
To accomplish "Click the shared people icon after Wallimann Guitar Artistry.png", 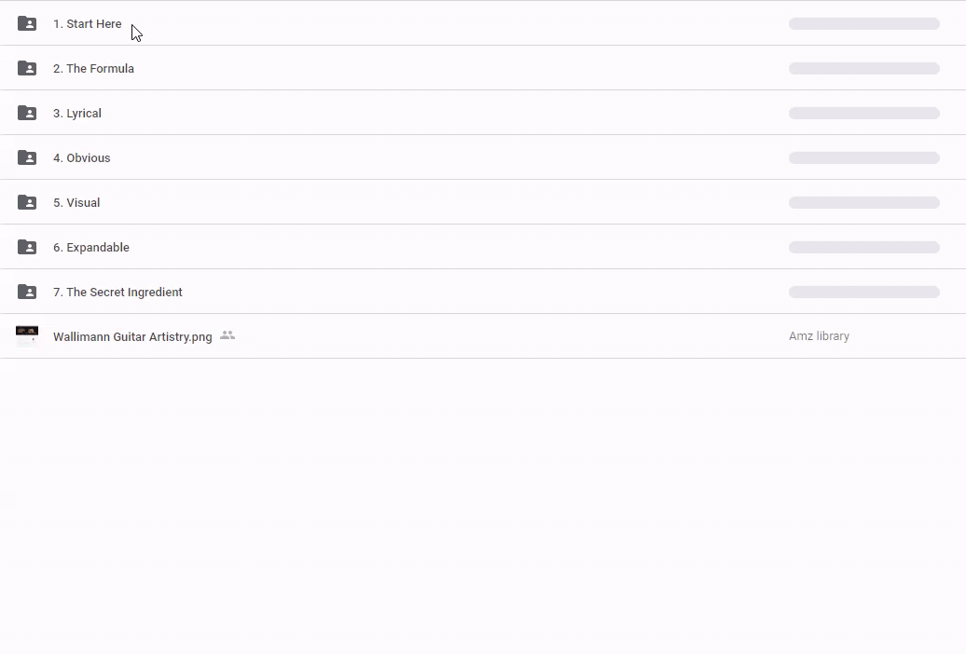I will pos(228,335).
